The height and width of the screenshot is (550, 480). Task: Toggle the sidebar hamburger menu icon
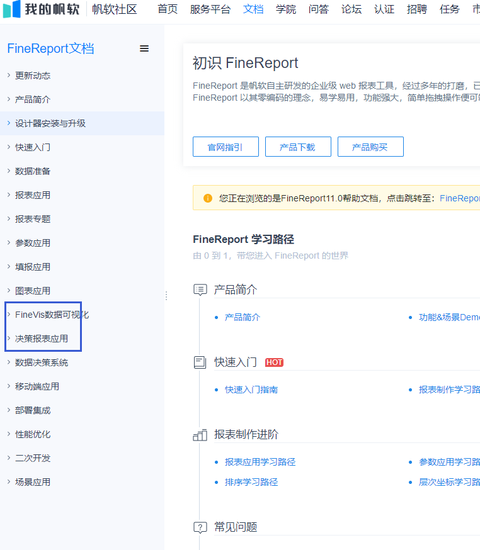click(144, 48)
